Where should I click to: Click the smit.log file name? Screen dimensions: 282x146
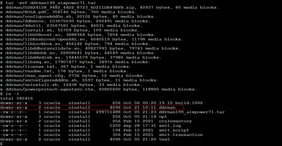tap(170, 126)
